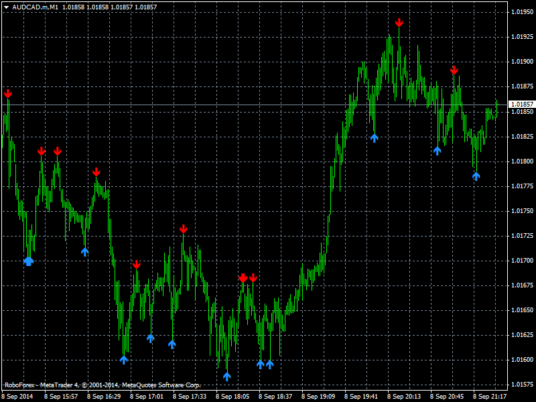Click the current price label 1.01857
Viewport: 536px width, 402px height.
pos(522,105)
